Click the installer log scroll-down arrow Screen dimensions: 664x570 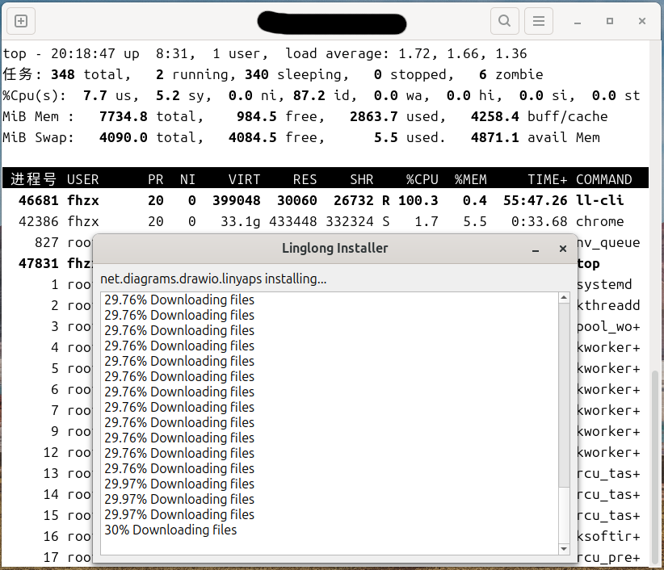[x=564, y=549]
